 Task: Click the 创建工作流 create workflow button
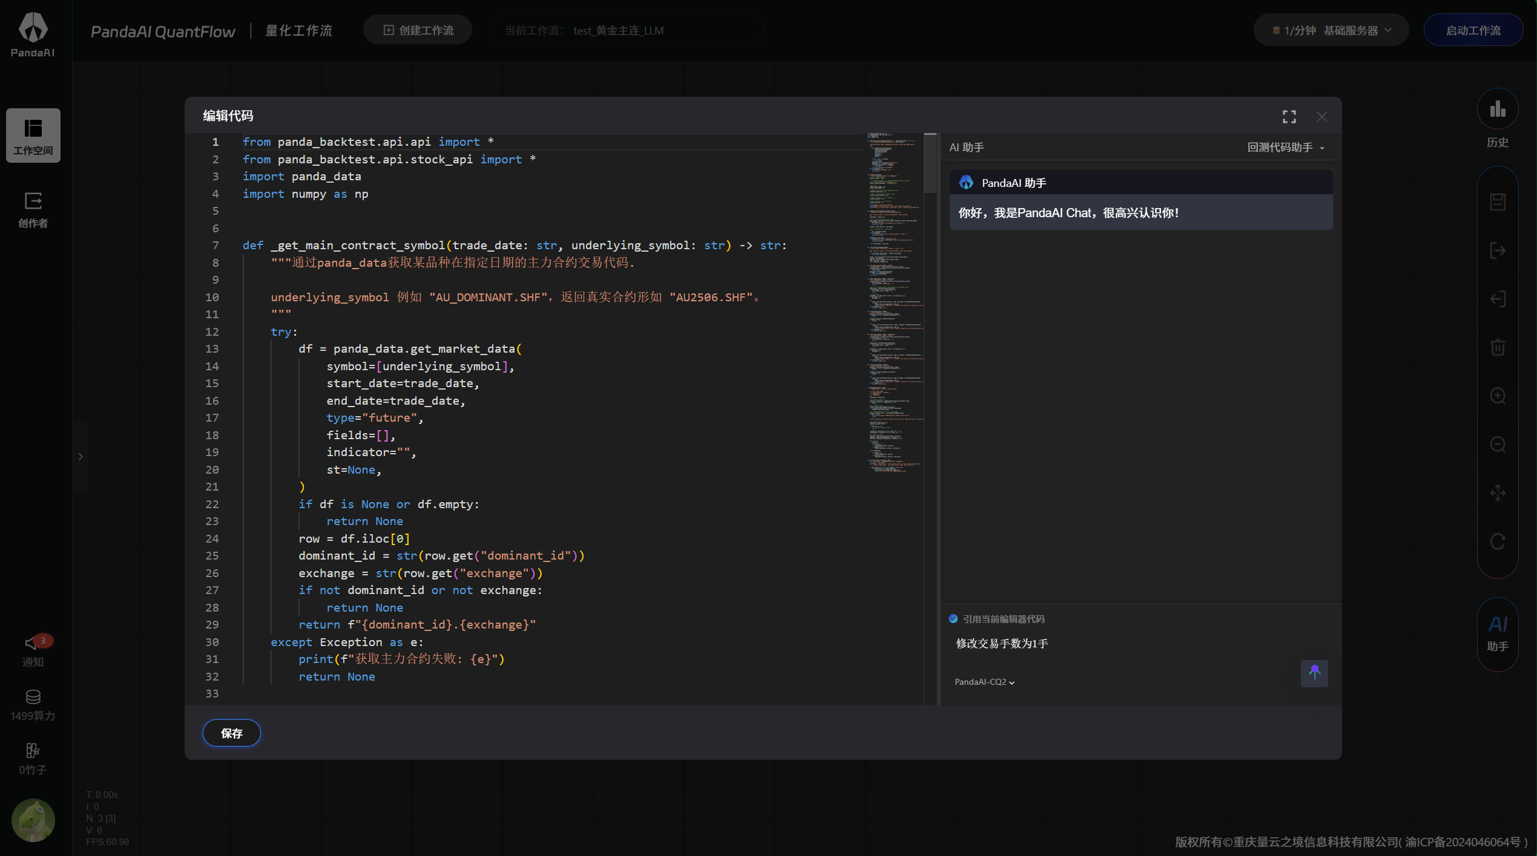click(x=418, y=30)
